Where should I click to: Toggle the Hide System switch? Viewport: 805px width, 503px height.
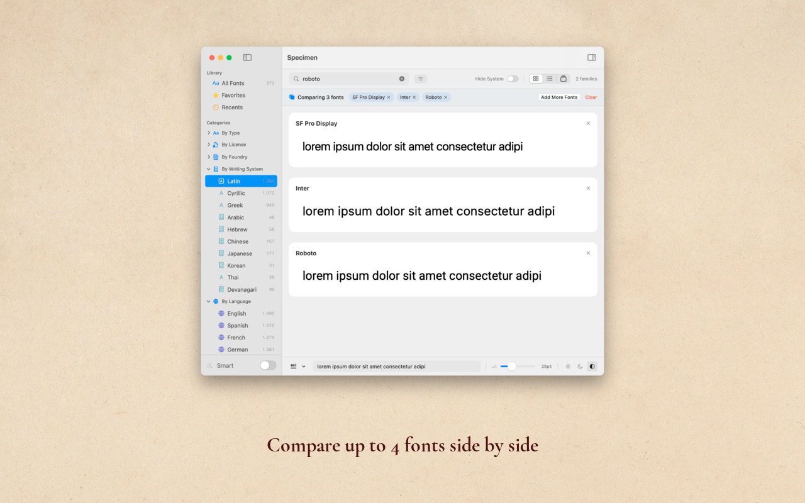tap(513, 79)
